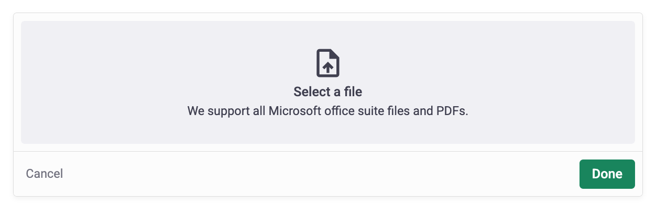Click the lower part of the drop area

[328, 132]
